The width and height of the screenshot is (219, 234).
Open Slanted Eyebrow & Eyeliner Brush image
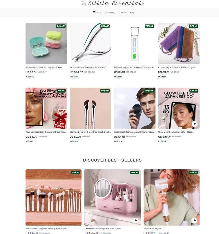pos(91,108)
